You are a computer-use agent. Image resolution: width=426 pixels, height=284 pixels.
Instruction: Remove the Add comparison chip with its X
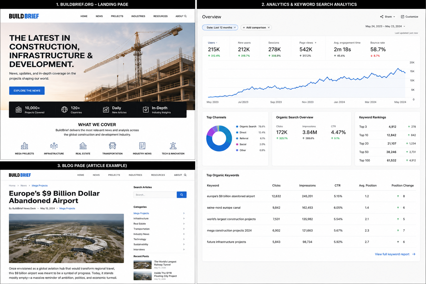[x=268, y=27]
